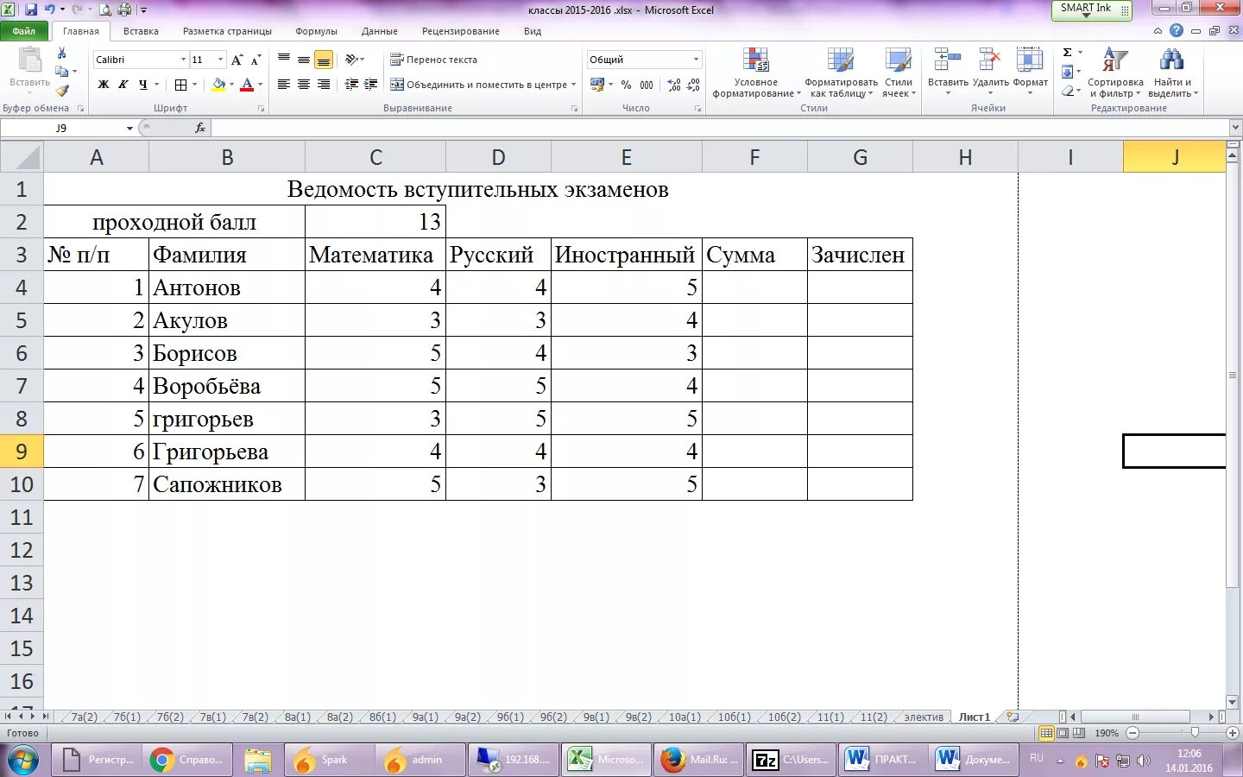
Task: Click the Windows Start button
Action: 23,761
